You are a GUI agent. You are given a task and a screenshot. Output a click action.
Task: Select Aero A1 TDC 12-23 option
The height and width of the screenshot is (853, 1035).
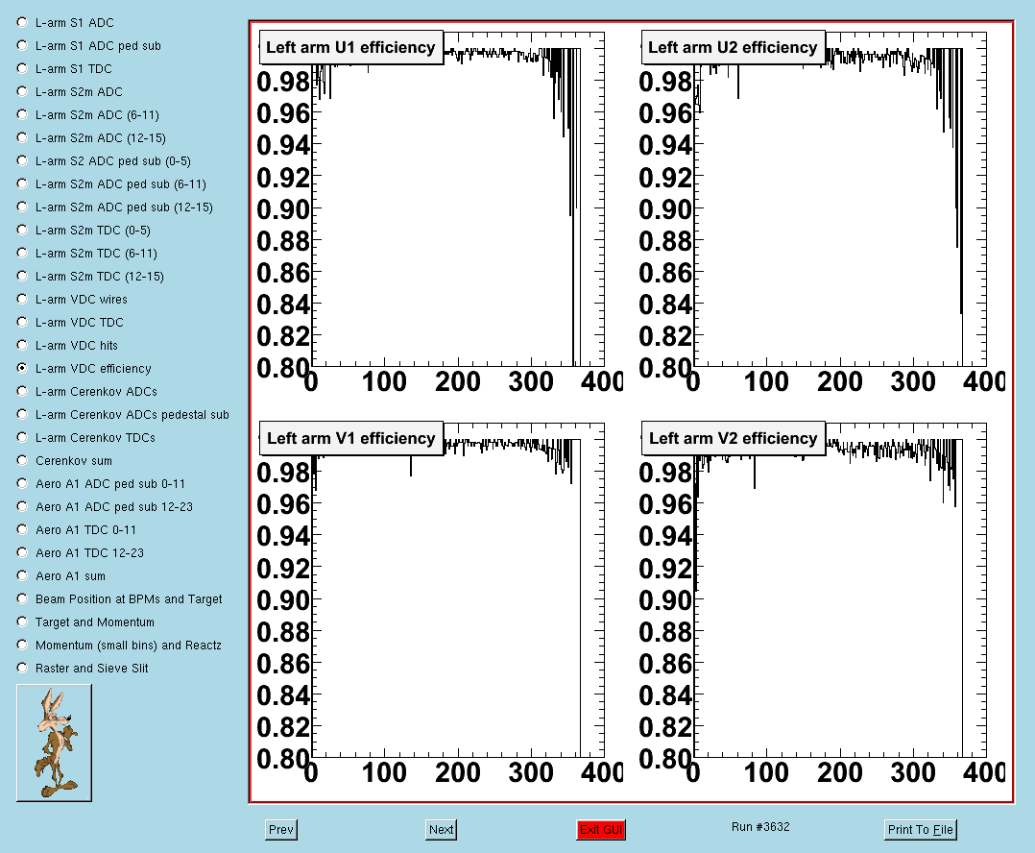coord(22,553)
